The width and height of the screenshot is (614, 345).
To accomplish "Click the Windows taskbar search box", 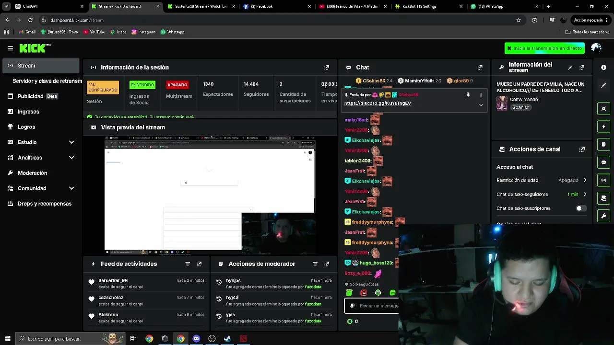I will click(70, 339).
